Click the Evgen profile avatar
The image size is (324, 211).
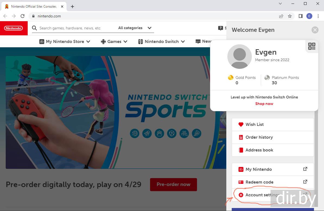(240, 57)
